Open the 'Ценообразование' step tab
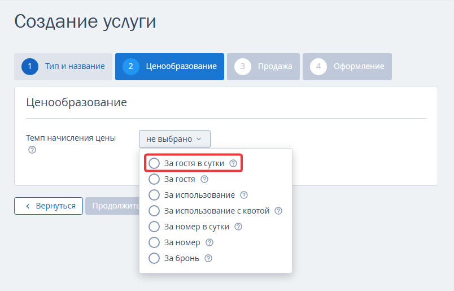 point(169,67)
